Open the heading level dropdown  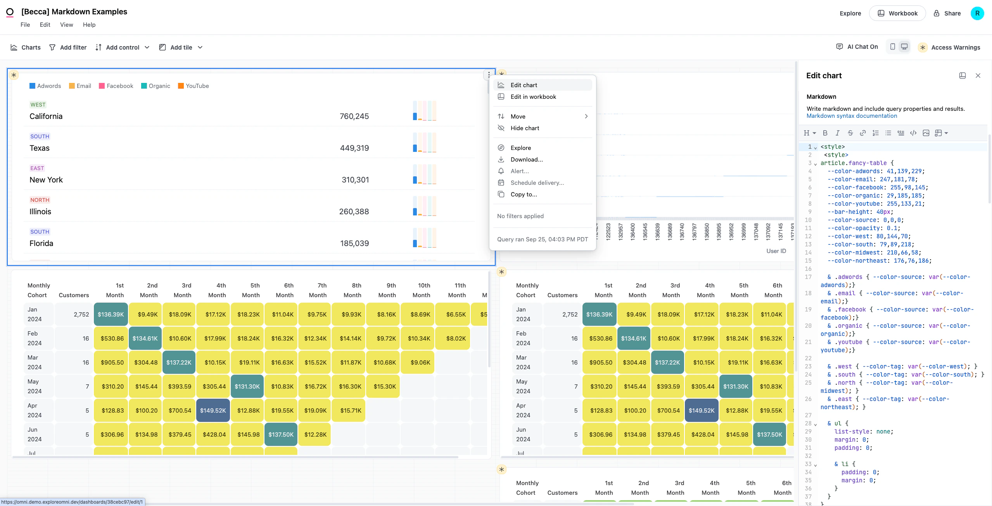[x=809, y=133]
